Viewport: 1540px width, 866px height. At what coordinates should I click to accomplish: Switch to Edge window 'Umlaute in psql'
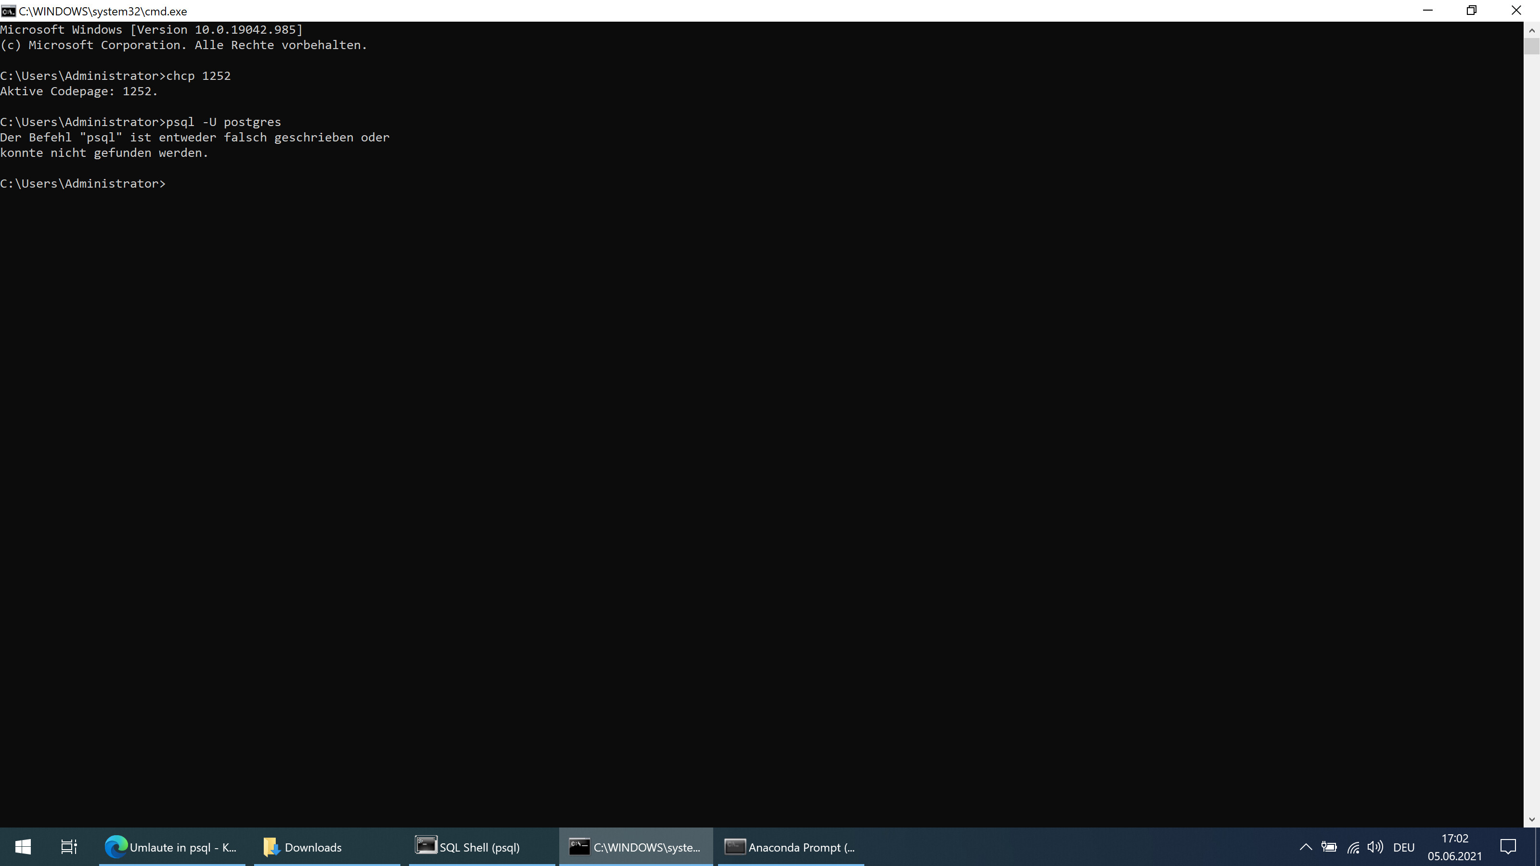[172, 847]
